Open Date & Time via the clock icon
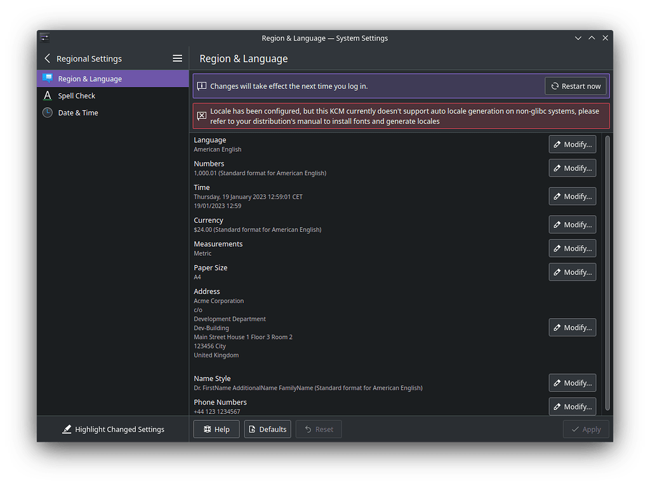Image resolution: width=650 pixels, height=485 pixels. 48,112
